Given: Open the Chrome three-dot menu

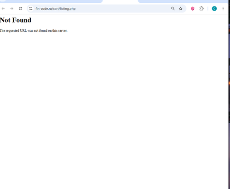Looking at the screenshot, I should 223,9.
